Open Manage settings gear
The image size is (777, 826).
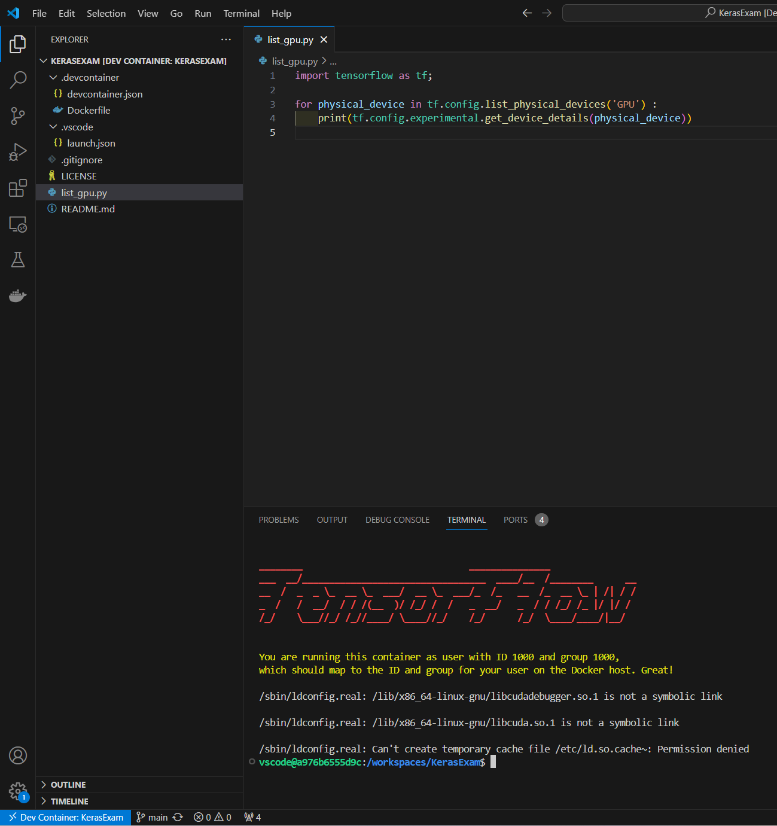(18, 791)
